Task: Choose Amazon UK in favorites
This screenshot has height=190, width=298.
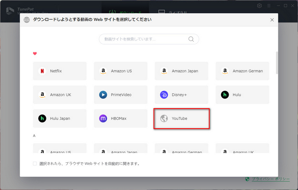Action: 60,95
